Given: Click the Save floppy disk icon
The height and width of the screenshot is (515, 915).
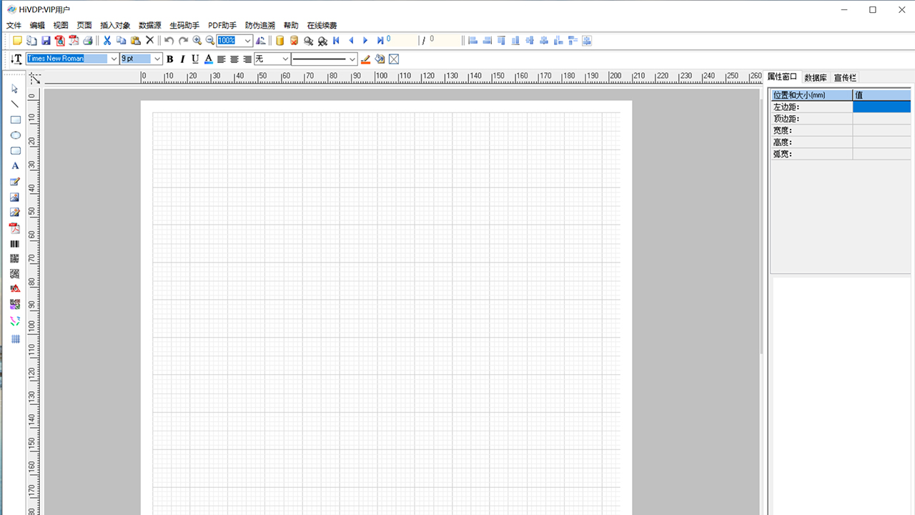Looking at the screenshot, I should (x=46, y=41).
